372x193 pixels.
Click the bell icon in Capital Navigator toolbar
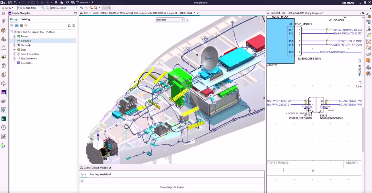69,26
